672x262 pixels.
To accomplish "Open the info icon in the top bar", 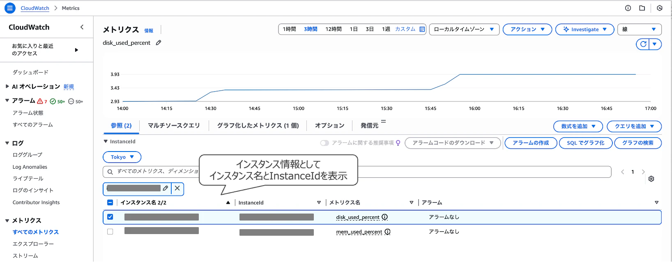I will click(x=628, y=8).
